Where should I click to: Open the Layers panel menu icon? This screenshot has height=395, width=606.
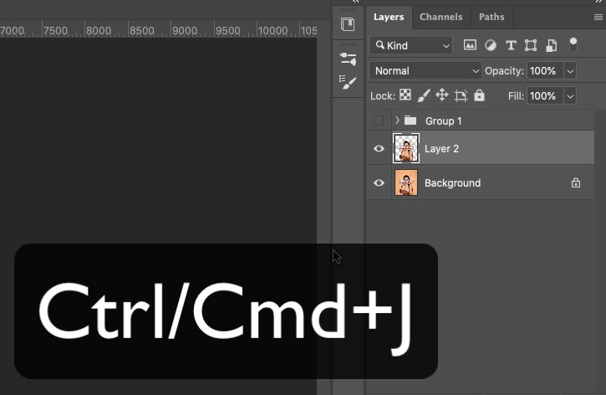598,17
